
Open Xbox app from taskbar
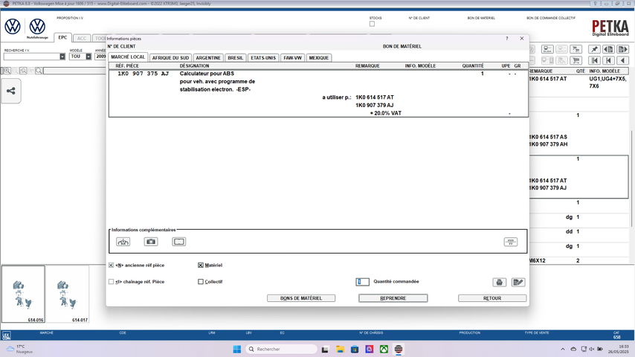click(384, 349)
